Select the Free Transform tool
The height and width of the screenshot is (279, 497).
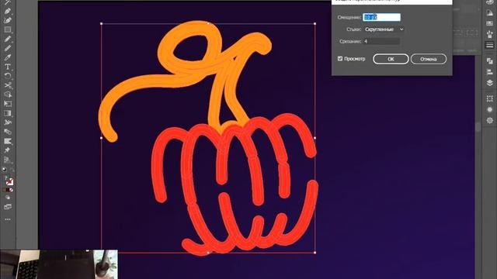point(8,104)
